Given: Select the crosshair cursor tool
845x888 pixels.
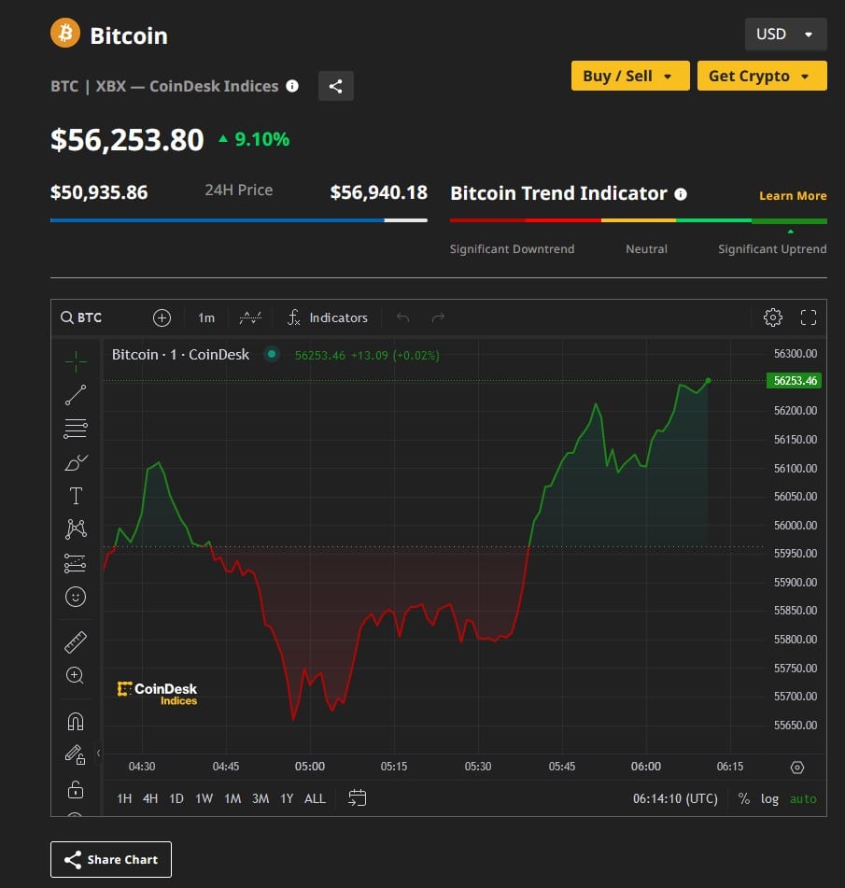Looking at the screenshot, I should tap(76, 361).
